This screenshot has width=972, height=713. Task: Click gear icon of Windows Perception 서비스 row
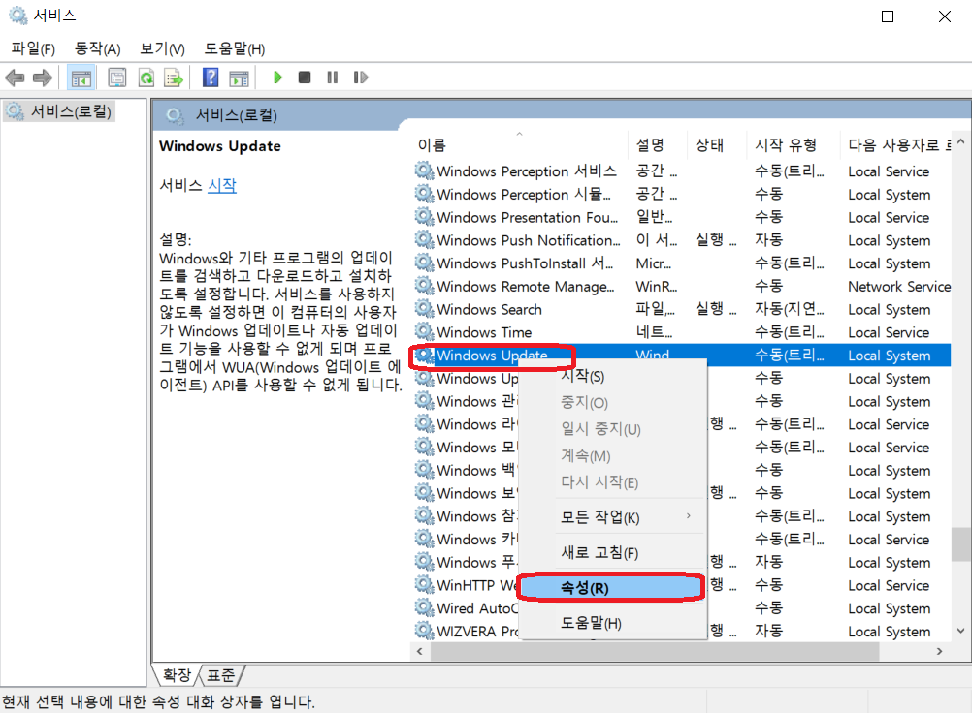click(x=425, y=170)
